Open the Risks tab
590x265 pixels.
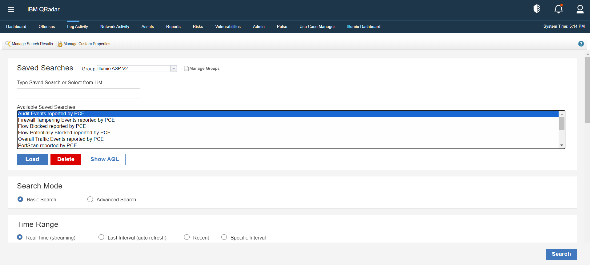[x=198, y=27]
